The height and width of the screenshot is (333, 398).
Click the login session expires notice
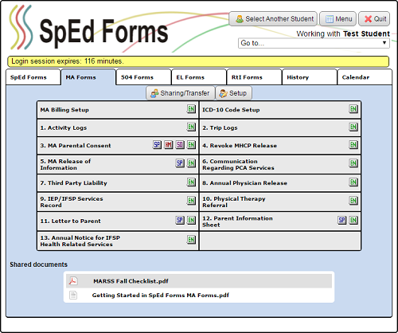coord(198,61)
